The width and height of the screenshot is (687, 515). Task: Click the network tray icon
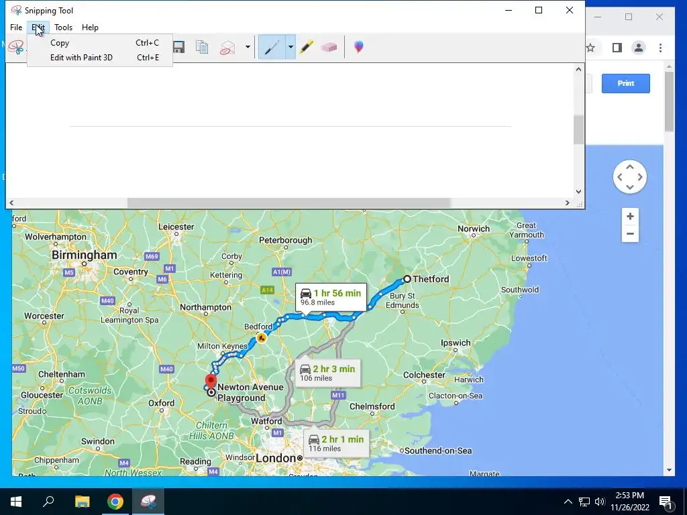584,502
